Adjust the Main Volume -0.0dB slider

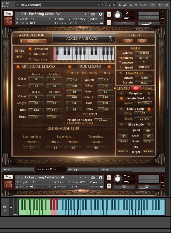(144, 53)
